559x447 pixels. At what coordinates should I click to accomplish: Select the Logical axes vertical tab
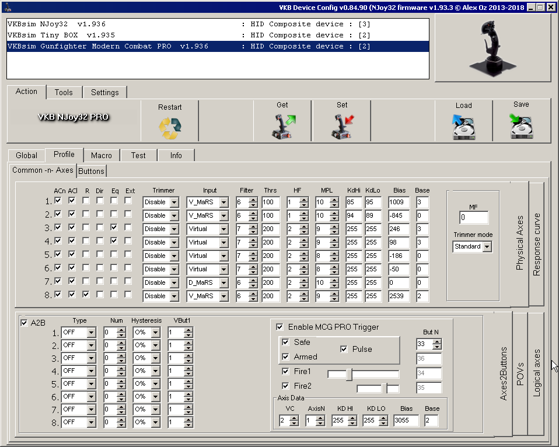(537, 373)
